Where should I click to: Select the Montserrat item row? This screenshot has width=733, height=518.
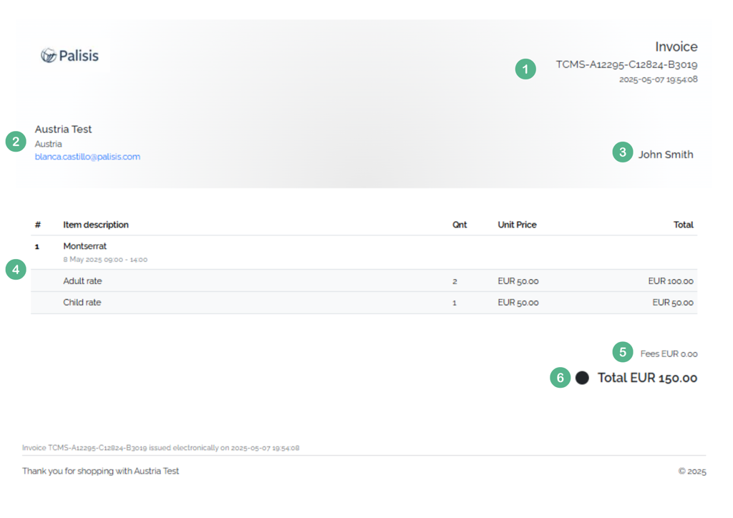tap(364, 253)
